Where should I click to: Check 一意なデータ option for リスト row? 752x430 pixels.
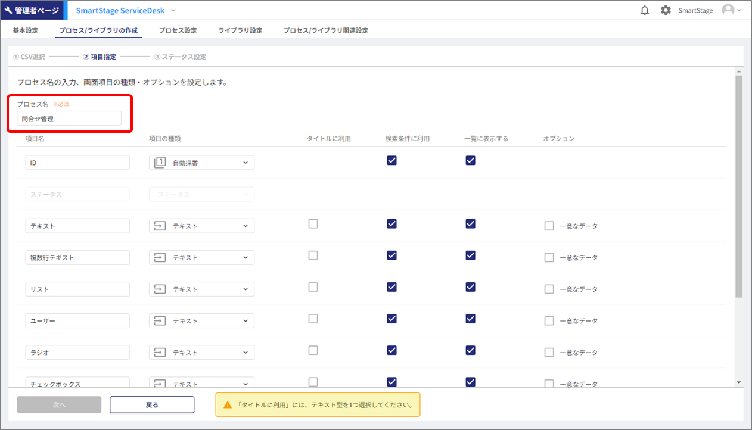click(549, 289)
